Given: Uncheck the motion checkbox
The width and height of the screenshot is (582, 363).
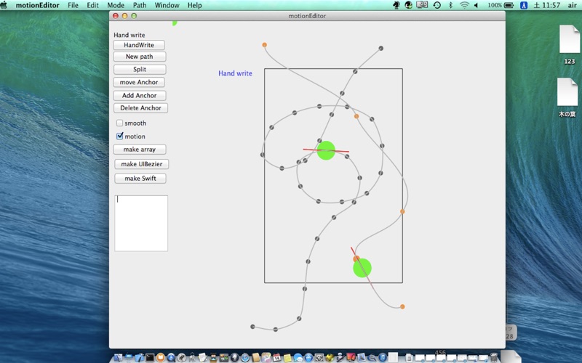Looking at the screenshot, I should (119, 136).
